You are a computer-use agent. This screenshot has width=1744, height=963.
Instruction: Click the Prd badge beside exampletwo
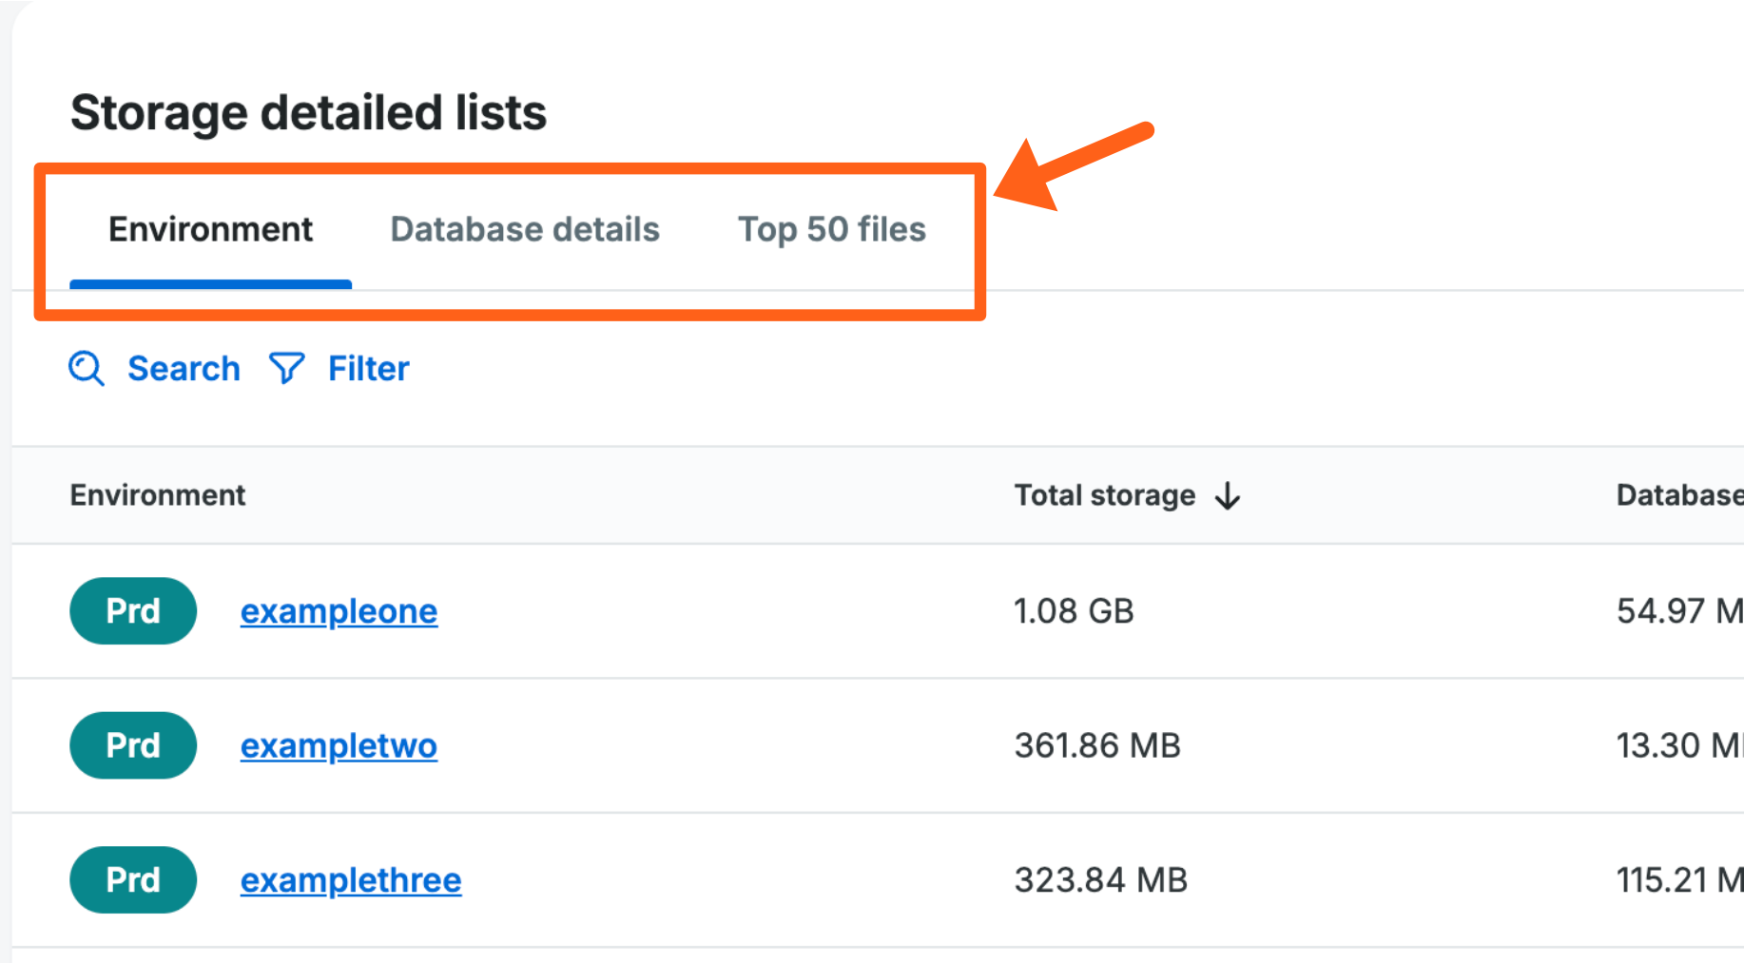point(133,745)
